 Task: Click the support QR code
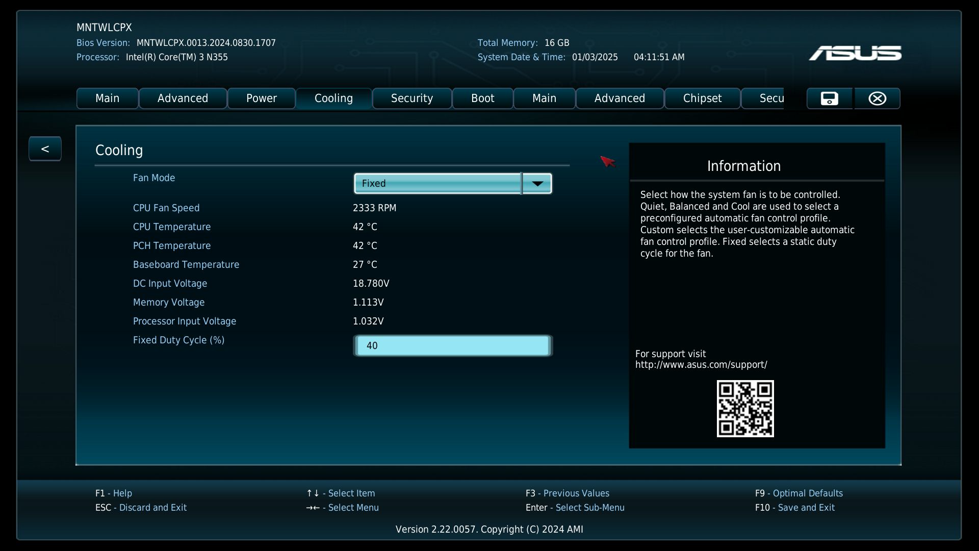745,408
